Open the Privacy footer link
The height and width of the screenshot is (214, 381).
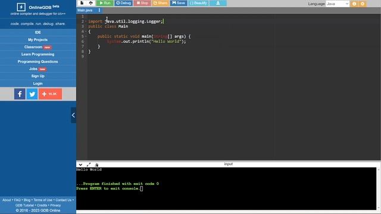(x=55, y=205)
